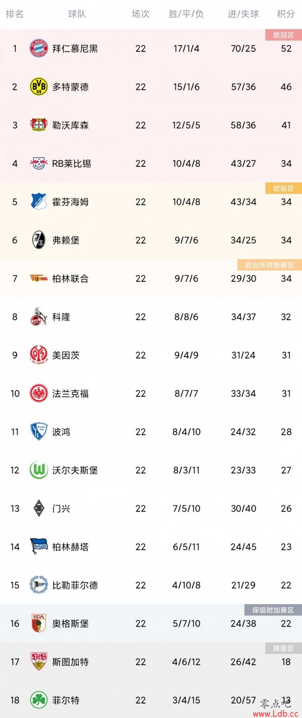Open the Eintracht Frankfurt eagle logo
302x718 pixels.
tap(39, 393)
